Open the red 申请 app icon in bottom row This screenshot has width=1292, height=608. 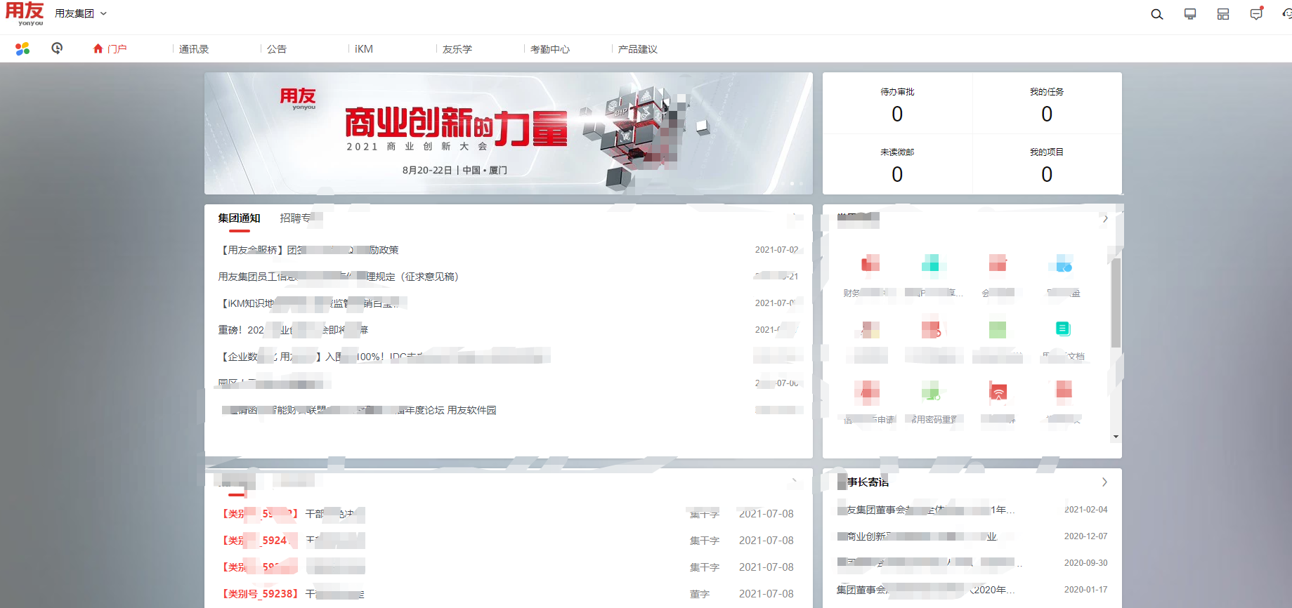867,392
